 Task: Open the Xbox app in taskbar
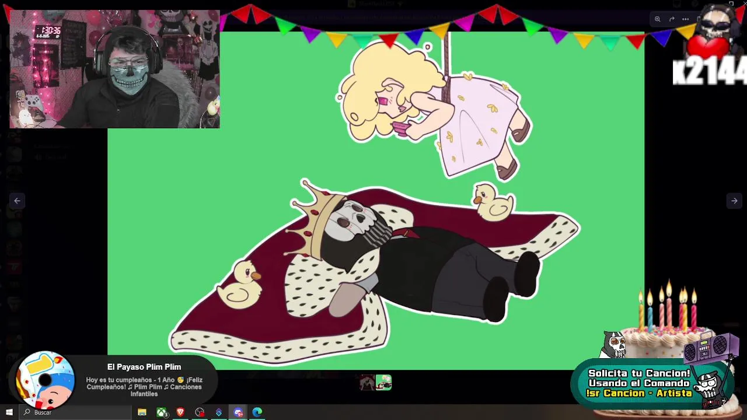pyautogui.click(x=162, y=412)
